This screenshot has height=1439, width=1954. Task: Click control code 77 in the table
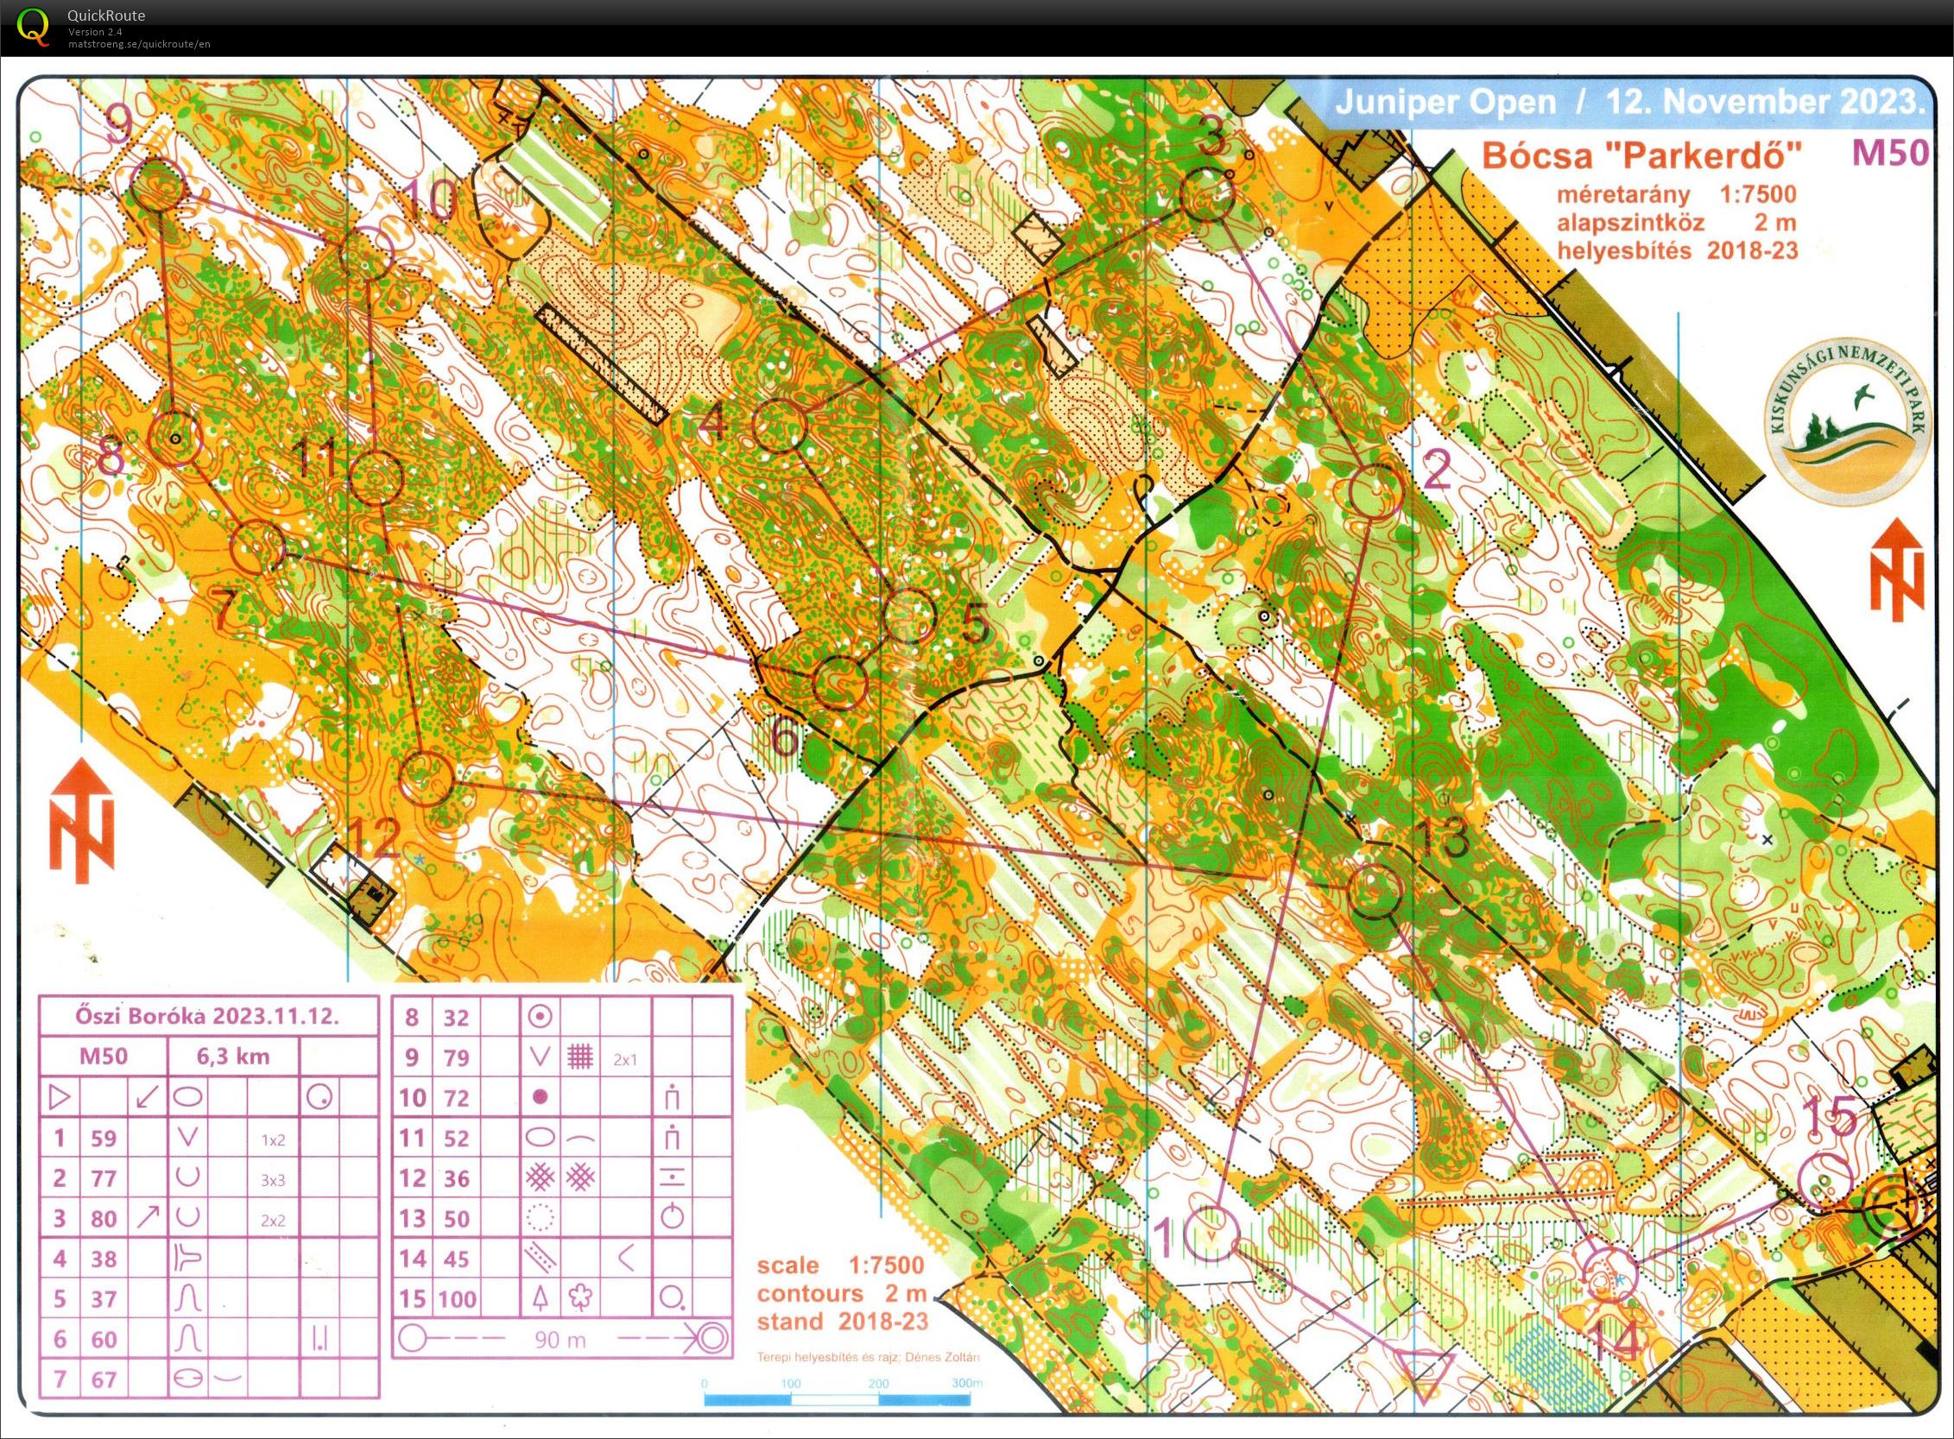[104, 1178]
